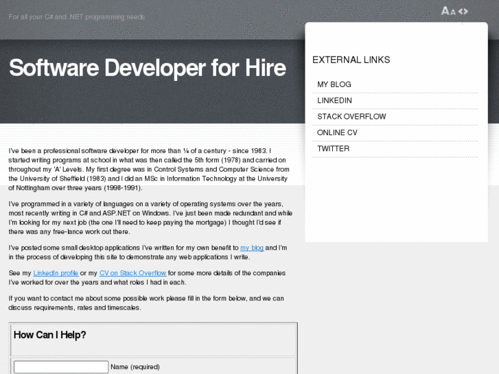Click paragraph starting 'I've been a professional'
Screen dimensions: 499x374
tap(150, 169)
